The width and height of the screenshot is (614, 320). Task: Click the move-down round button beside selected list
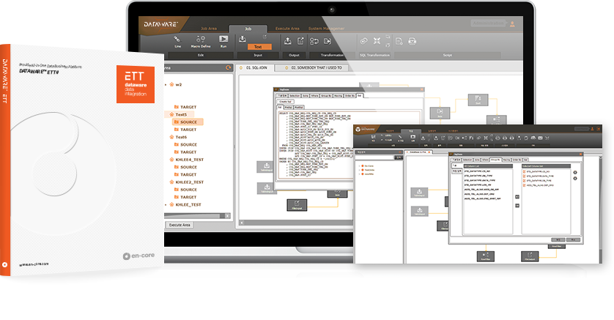575,179
